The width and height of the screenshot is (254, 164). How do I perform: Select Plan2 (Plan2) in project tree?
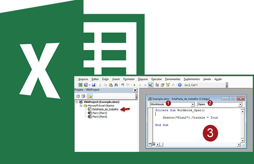(x=100, y=117)
